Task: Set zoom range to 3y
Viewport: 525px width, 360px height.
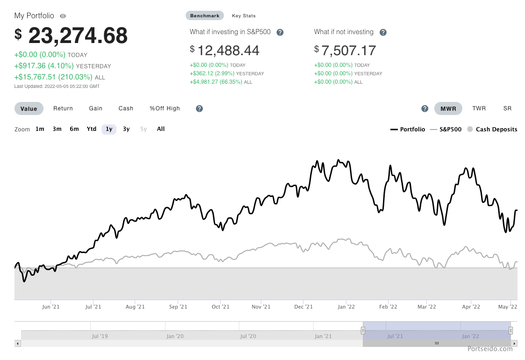Action: pyautogui.click(x=126, y=129)
